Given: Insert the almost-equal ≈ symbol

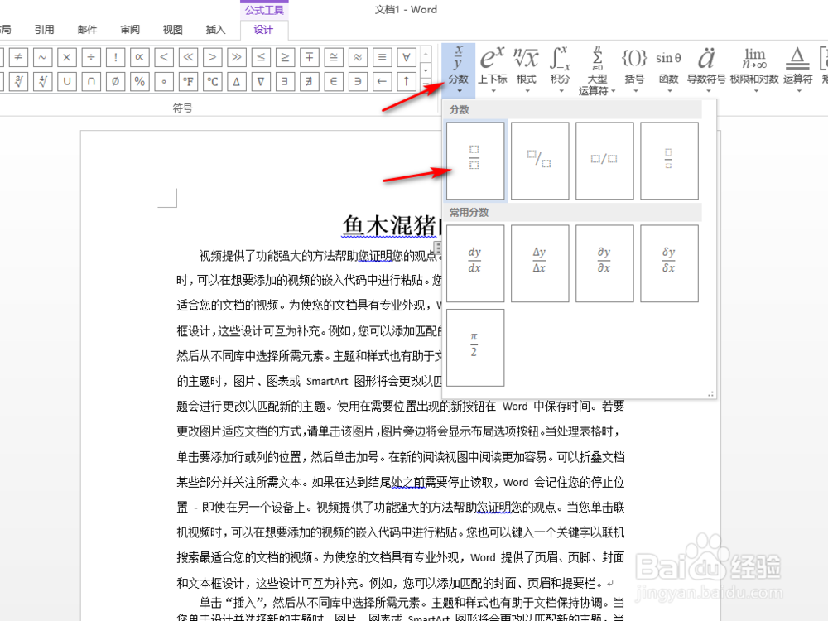Looking at the screenshot, I should click(x=358, y=57).
